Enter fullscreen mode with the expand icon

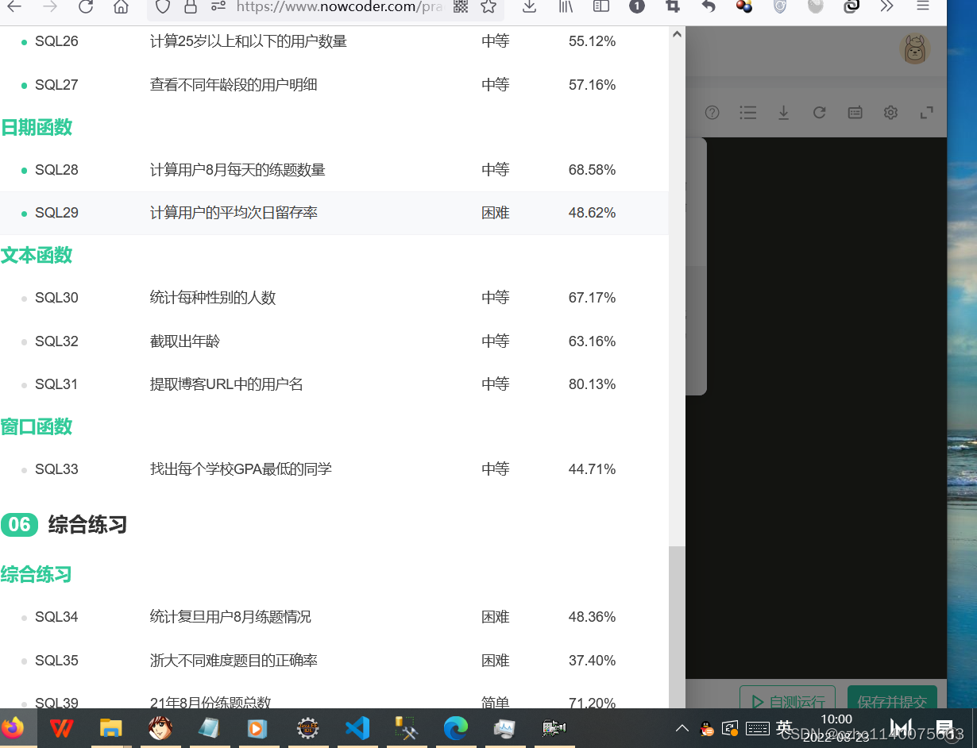pyautogui.click(x=926, y=112)
